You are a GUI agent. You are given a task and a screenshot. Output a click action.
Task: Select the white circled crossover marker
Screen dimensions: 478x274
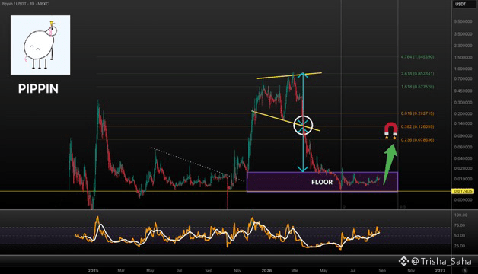pos(303,125)
